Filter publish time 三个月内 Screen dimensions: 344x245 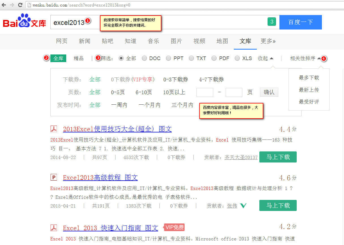point(182,105)
